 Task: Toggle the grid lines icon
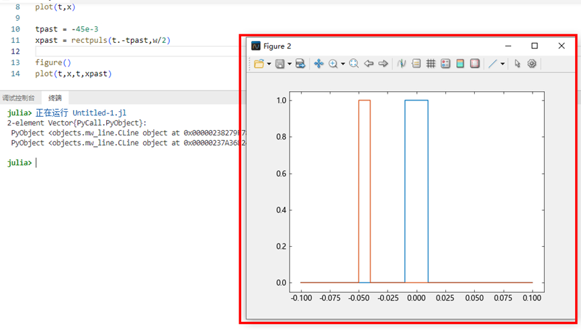[x=431, y=64]
